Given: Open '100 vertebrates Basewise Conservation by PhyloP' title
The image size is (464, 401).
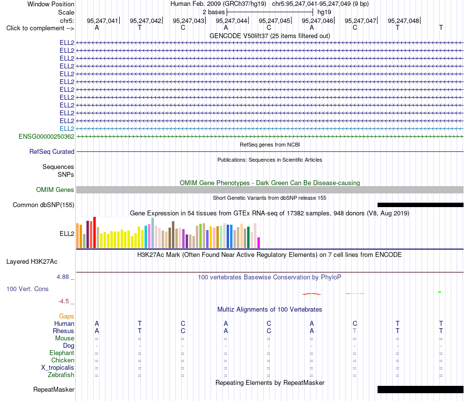Looking at the screenshot, I should pos(270,277).
